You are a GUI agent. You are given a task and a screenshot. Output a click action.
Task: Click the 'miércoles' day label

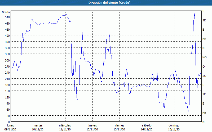click(65, 126)
